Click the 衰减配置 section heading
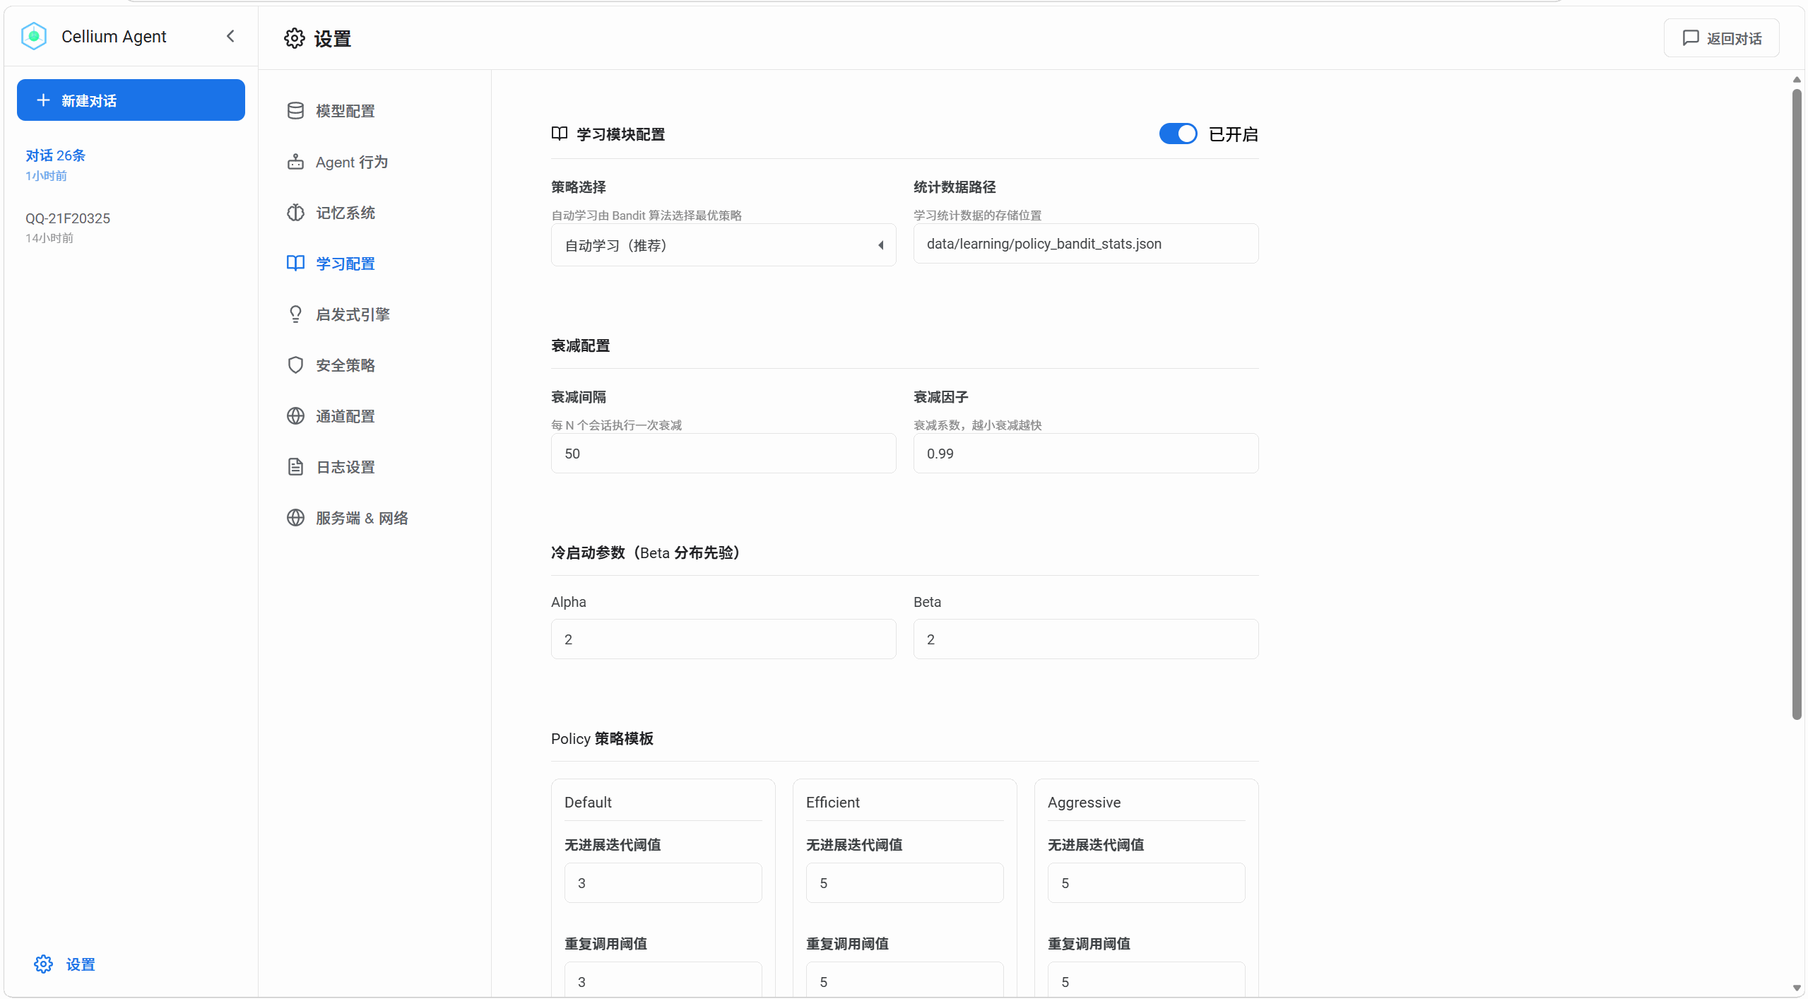The width and height of the screenshot is (1808, 999). pos(581,345)
